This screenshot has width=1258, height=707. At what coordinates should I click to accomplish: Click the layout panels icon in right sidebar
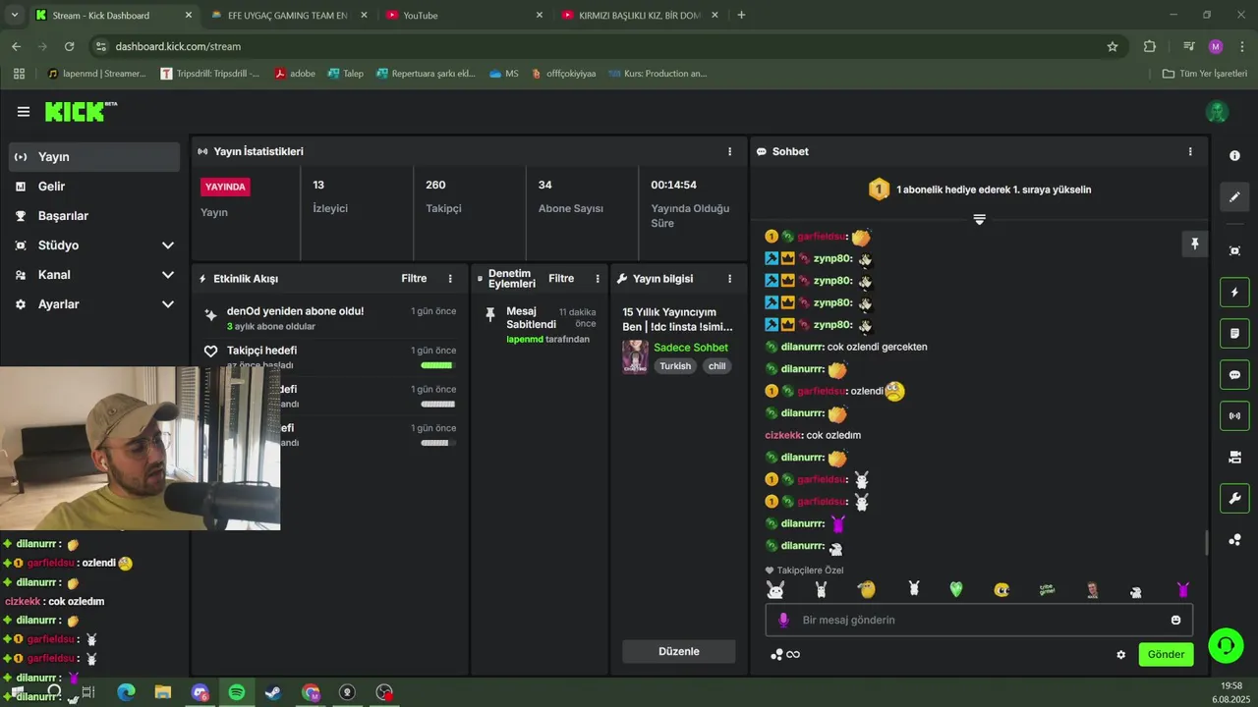pyautogui.click(x=1234, y=458)
